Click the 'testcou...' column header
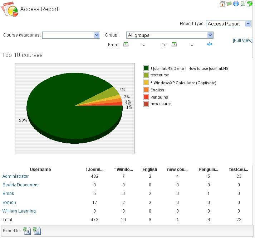This screenshot has width=255, height=238. (x=239, y=170)
